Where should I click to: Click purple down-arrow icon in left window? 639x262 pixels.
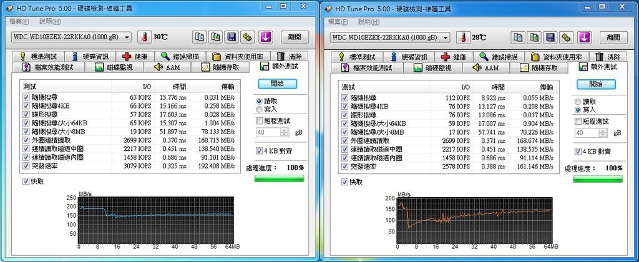coord(265,37)
